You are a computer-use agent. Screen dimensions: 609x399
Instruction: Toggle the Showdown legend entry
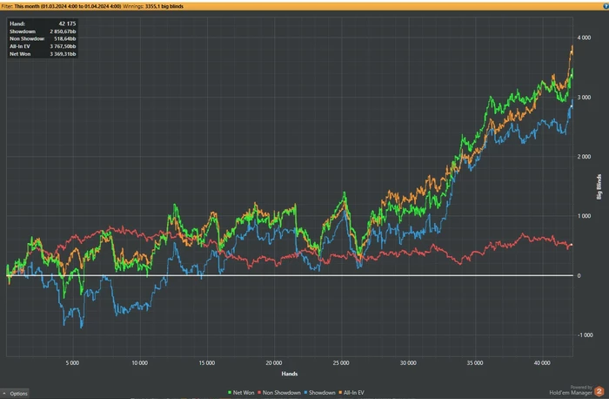pos(319,393)
